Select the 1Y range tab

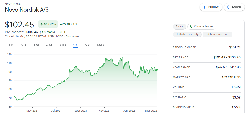pyautogui.click(x=75, y=45)
